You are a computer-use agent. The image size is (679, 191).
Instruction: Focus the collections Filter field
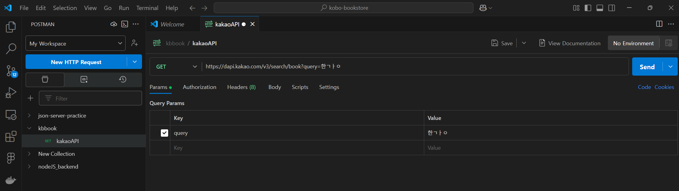[90, 98]
